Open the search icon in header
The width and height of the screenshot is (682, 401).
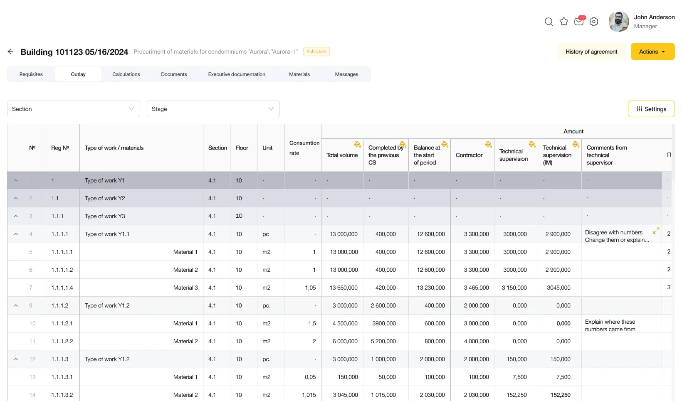pos(549,22)
